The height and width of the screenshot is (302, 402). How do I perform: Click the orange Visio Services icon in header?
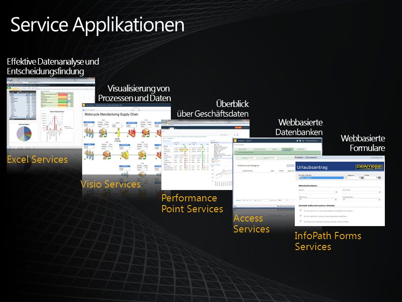click(84, 105)
